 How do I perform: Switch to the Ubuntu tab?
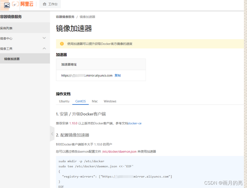[64, 101]
